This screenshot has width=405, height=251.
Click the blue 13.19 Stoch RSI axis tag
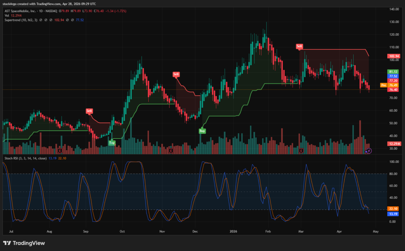click(393, 214)
